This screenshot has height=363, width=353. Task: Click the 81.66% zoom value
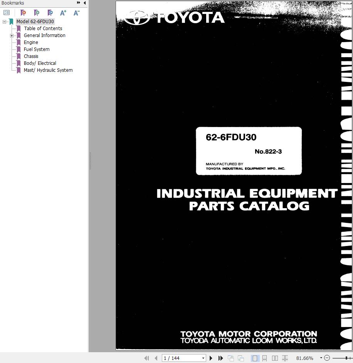(x=305, y=358)
